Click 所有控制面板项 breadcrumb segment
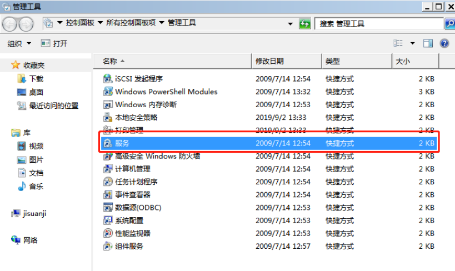The image size is (455, 271). pyautogui.click(x=132, y=23)
